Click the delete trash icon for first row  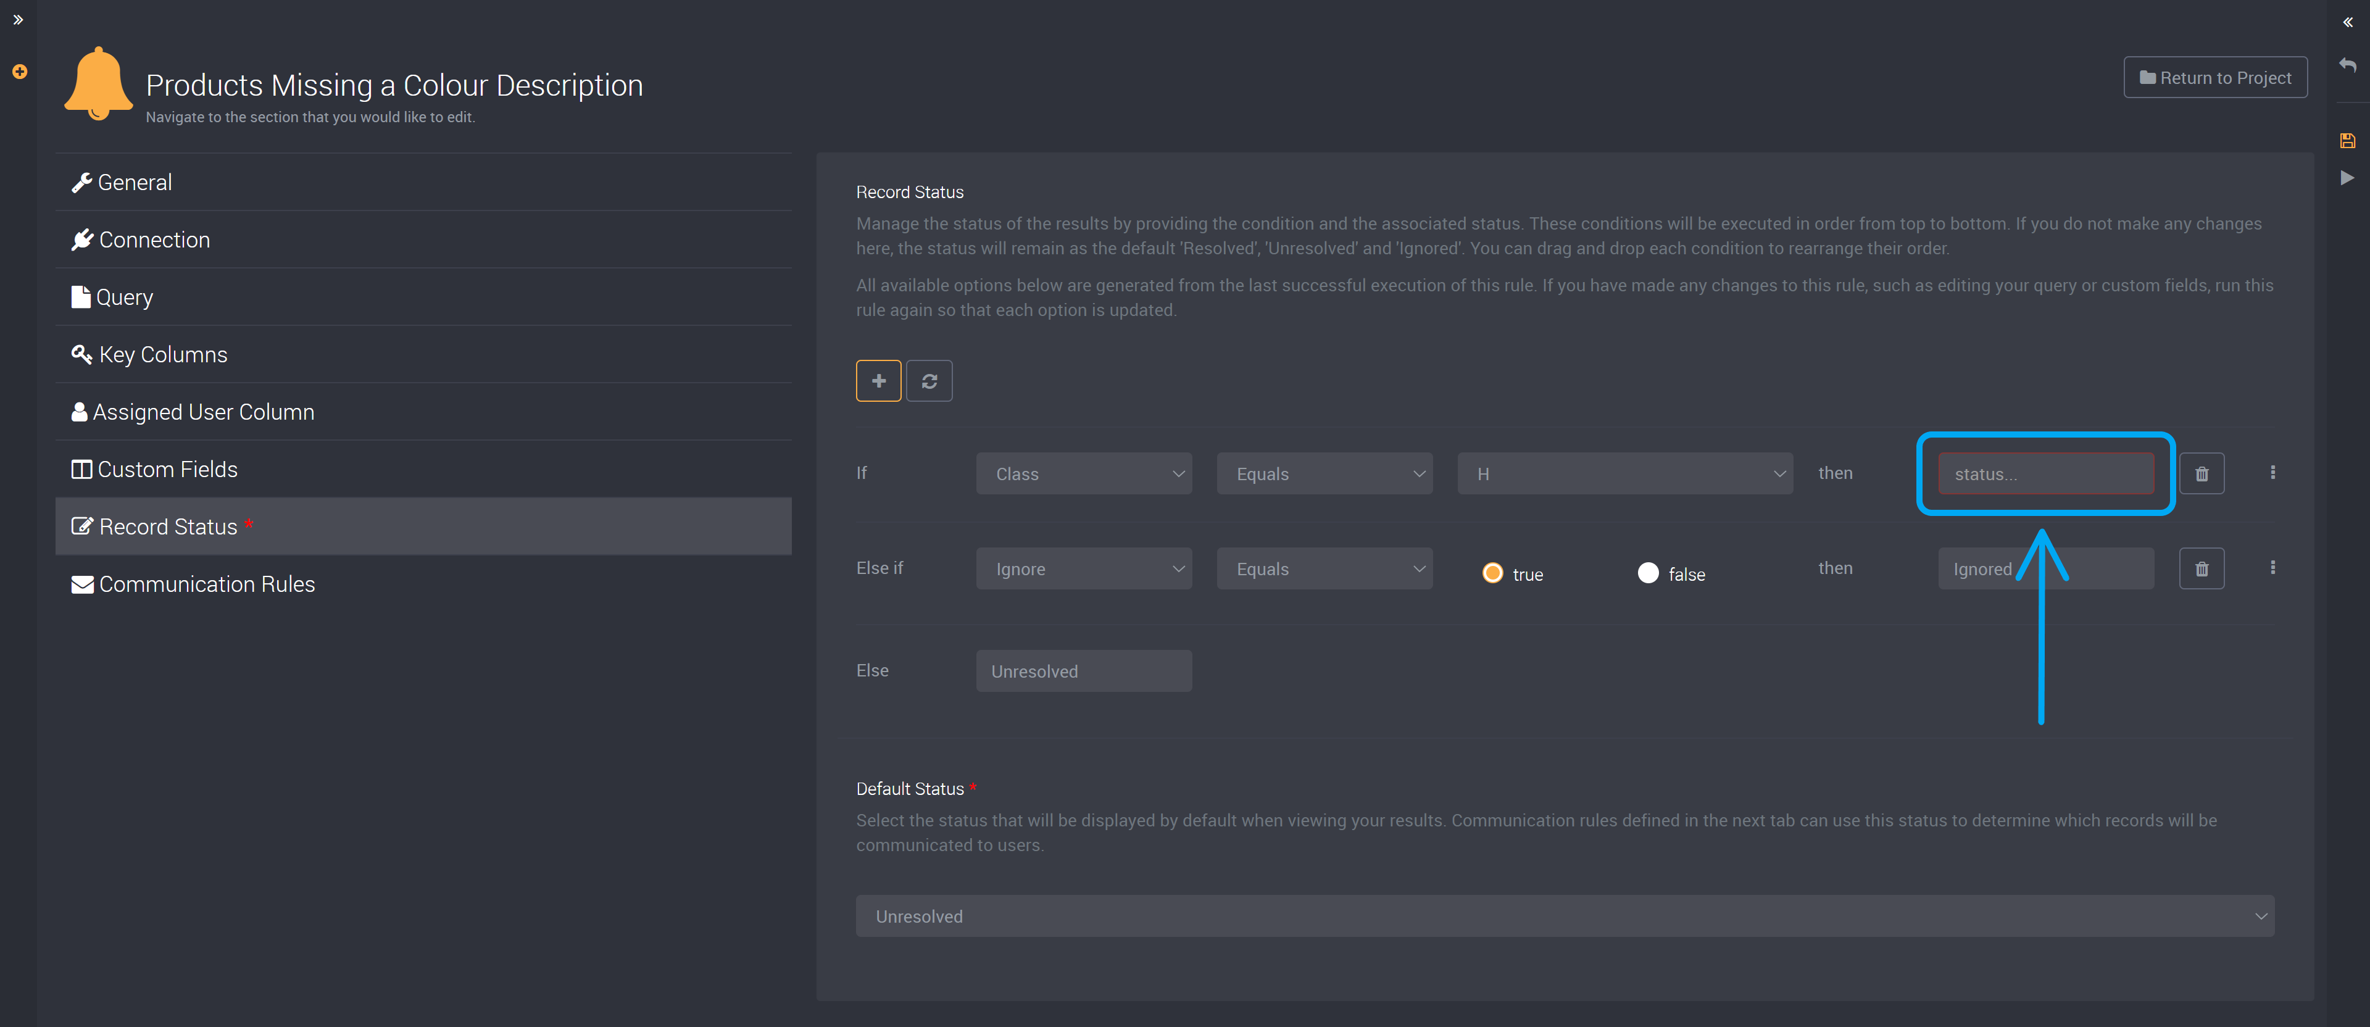(2202, 473)
